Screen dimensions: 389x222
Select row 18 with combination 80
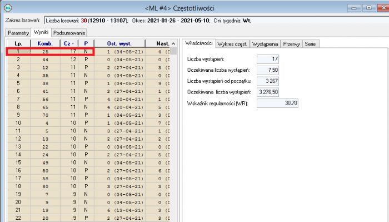(x=88, y=186)
